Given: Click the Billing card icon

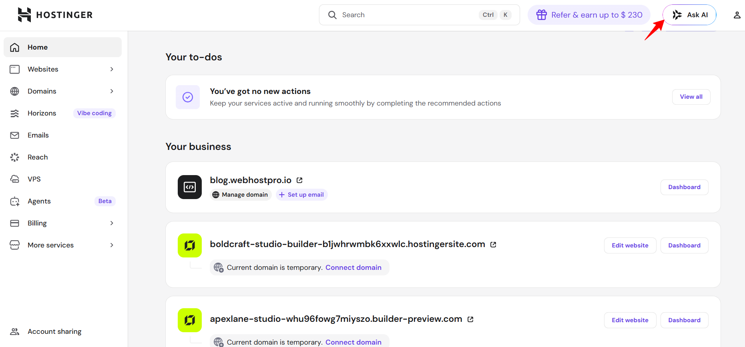Looking at the screenshot, I should 15,223.
